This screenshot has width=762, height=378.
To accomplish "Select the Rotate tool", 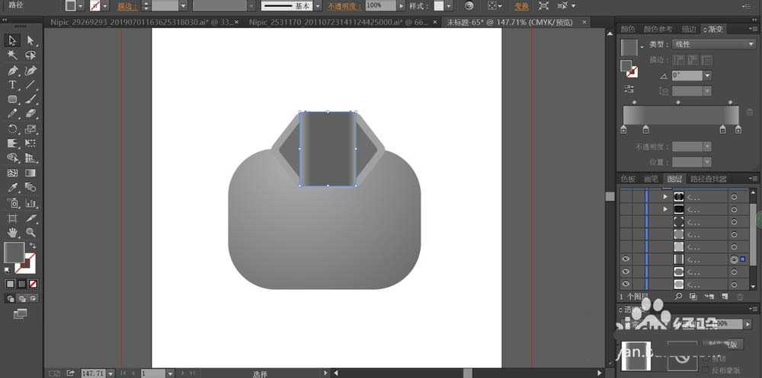I will [x=13, y=129].
